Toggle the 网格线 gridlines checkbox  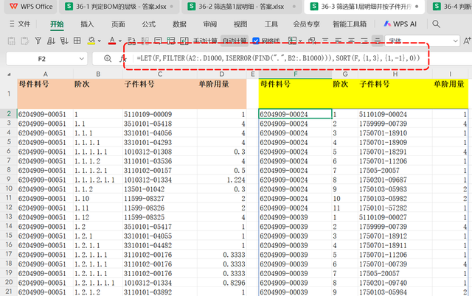[256, 40]
